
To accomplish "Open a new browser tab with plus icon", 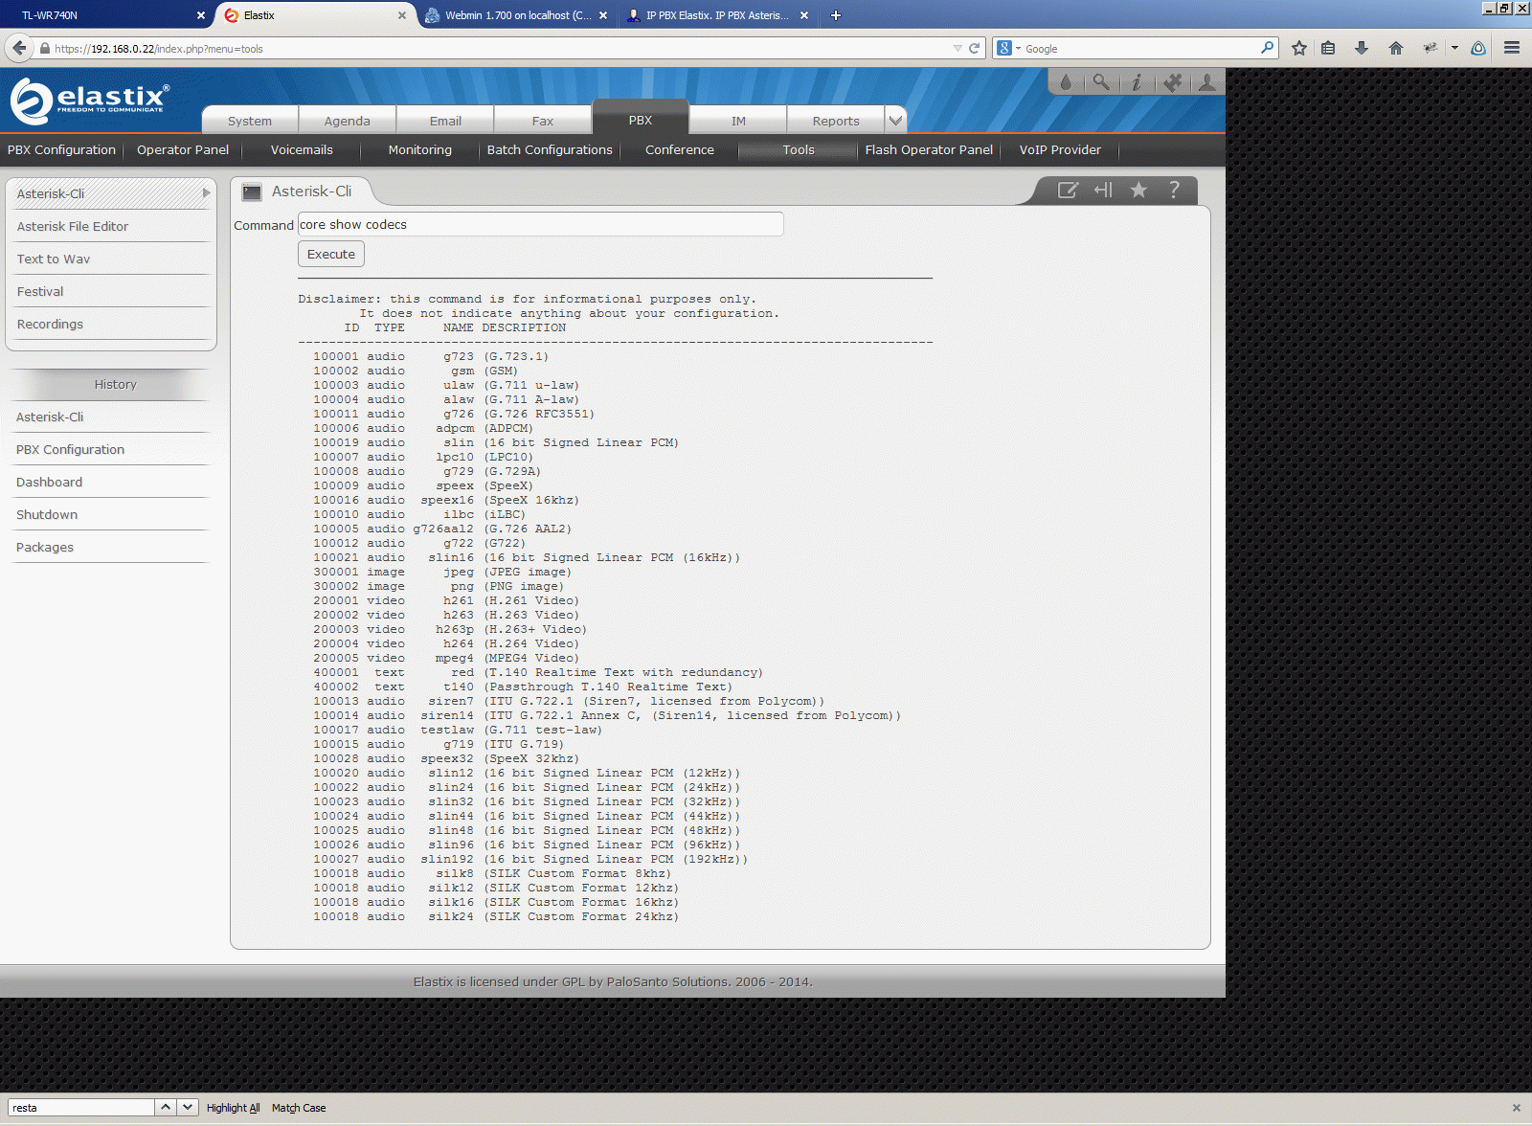I will coord(835,15).
